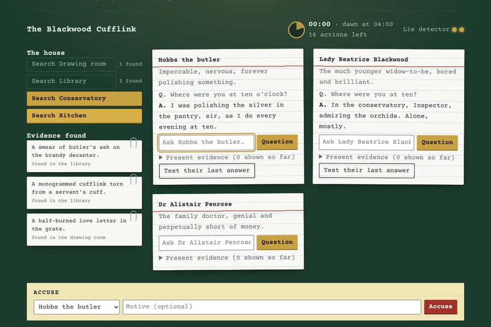This screenshot has width=491, height=327.
Task: Click the 'Hobbs the butler' card heading
Action: [189, 60]
